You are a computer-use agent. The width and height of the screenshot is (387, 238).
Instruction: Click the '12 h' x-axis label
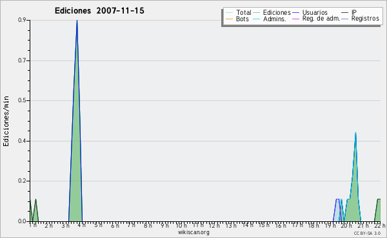pyautogui.click(x=214, y=225)
